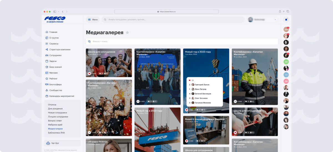Click Евгений Васнецов in likes popup
This screenshot has height=152, width=333.
(203, 94)
